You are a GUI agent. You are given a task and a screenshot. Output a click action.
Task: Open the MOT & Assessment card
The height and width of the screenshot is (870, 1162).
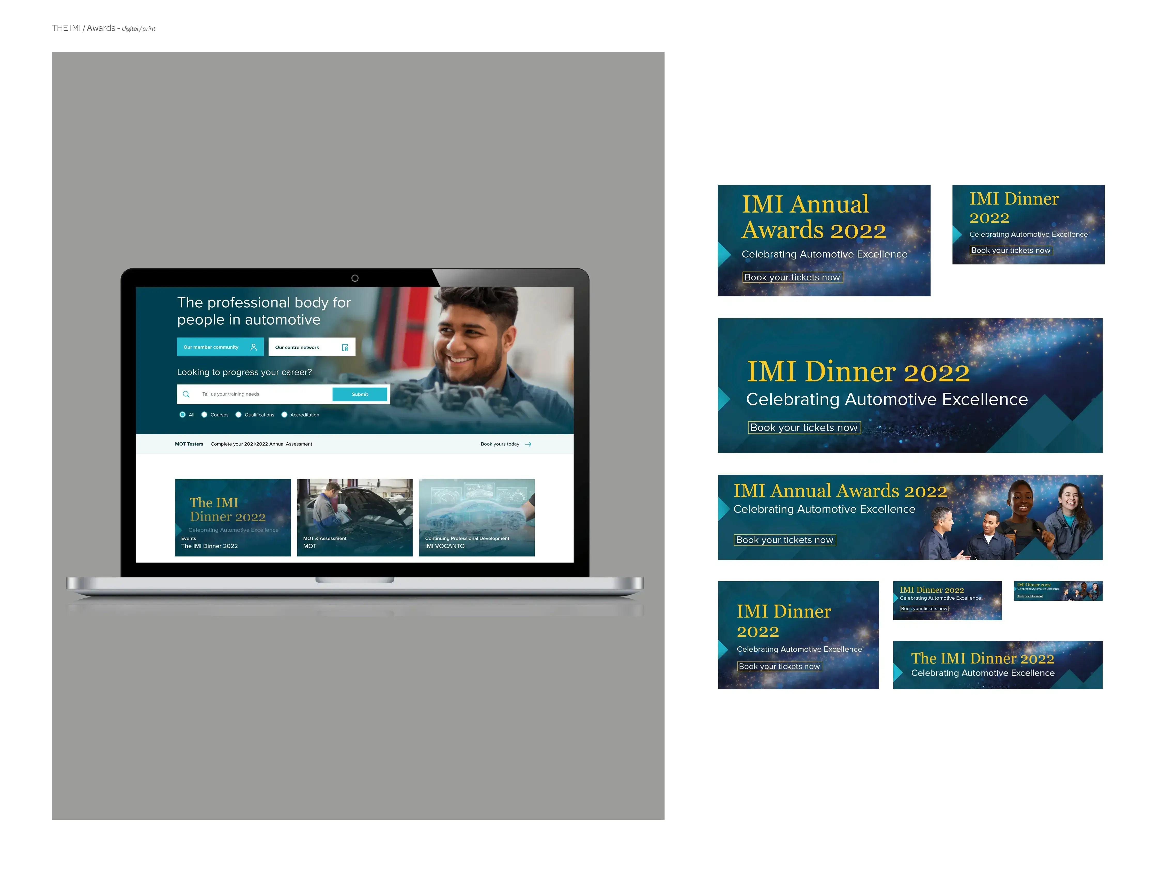(355, 517)
